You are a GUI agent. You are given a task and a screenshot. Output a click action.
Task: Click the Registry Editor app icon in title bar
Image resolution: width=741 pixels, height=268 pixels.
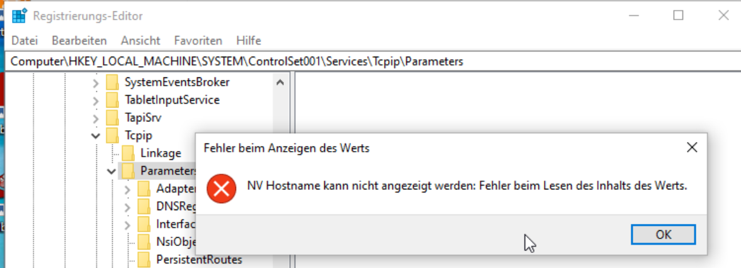coord(20,16)
